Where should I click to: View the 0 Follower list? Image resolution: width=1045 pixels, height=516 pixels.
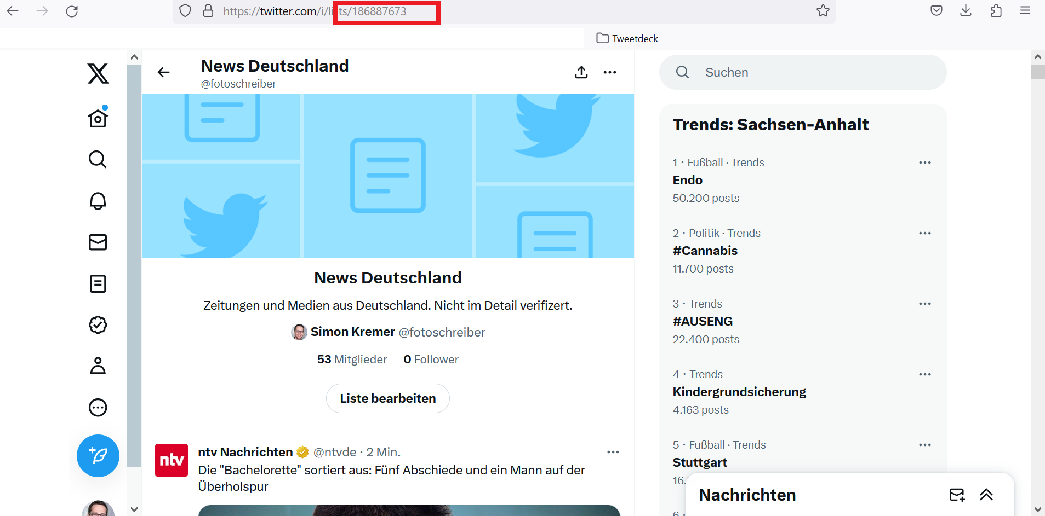(431, 360)
